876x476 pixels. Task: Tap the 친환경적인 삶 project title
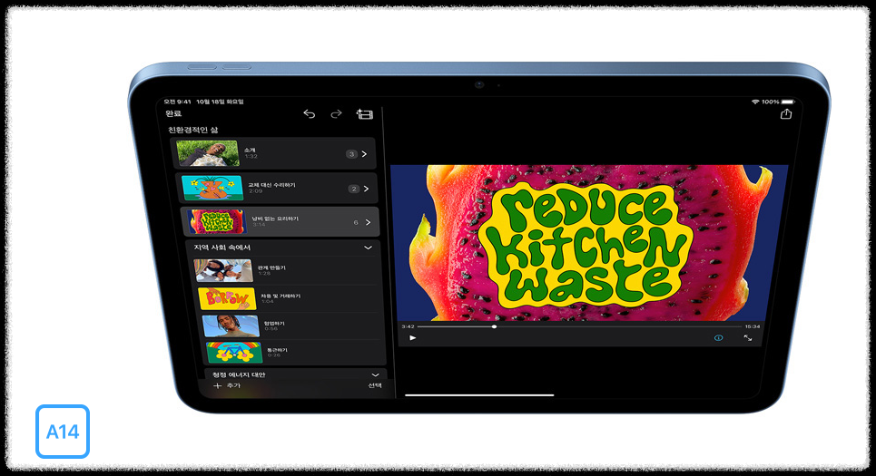point(193,130)
